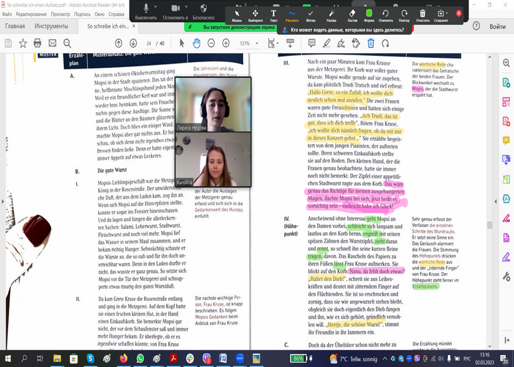Pick the Текст annotation tool

(x=274, y=13)
